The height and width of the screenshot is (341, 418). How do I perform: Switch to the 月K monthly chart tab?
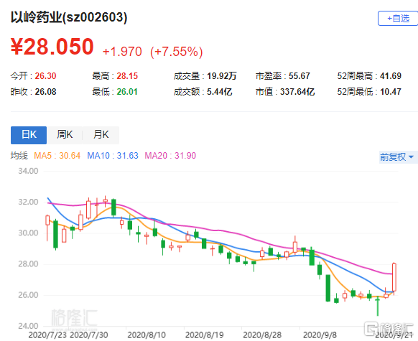tap(101, 135)
